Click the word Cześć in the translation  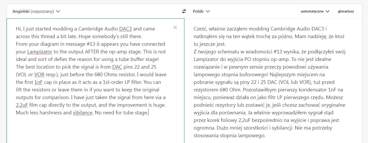point(200,29)
